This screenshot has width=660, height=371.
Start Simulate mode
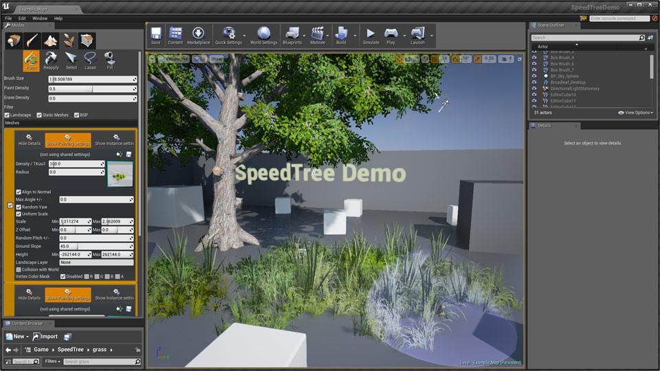(371, 35)
